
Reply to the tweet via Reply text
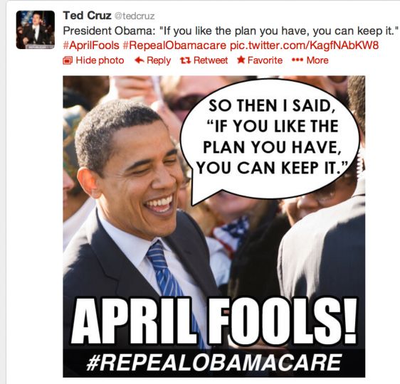(159, 60)
